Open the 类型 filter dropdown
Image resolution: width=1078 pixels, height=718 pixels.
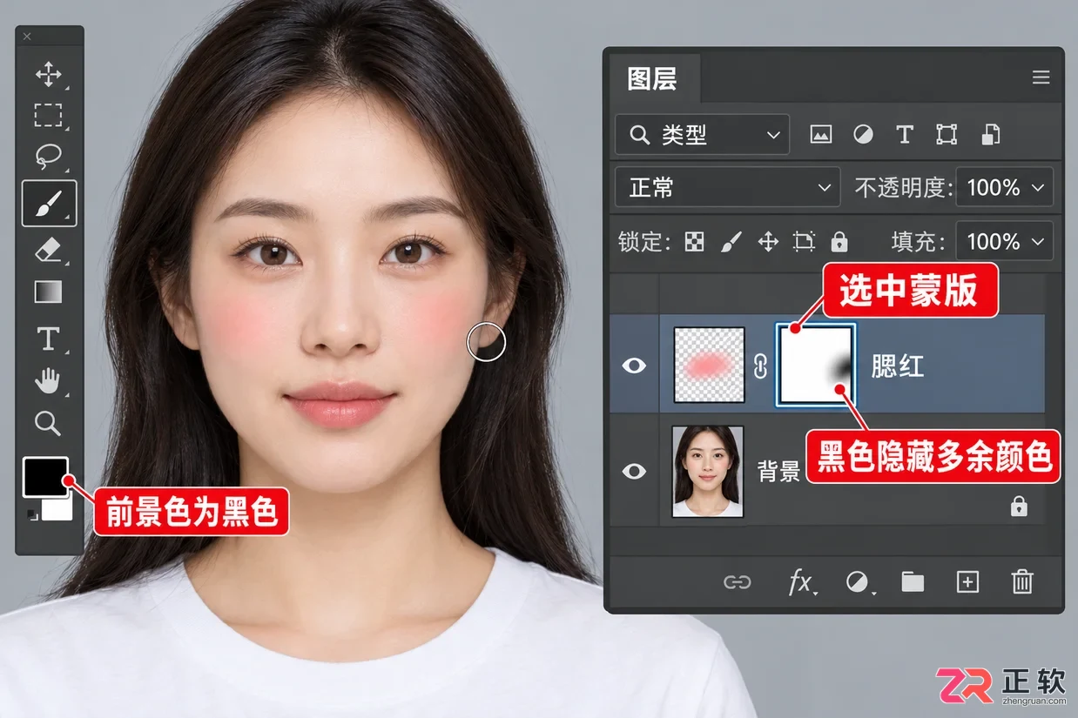click(x=702, y=135)
